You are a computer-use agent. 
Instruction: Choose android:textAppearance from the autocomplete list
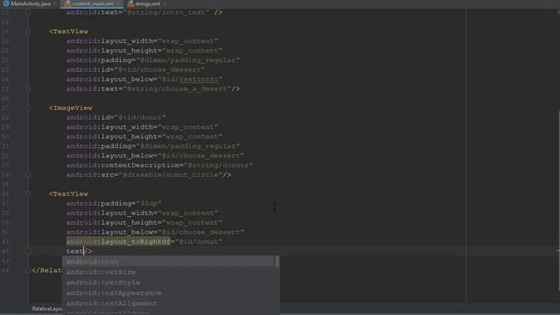click(x=168, y=292)
